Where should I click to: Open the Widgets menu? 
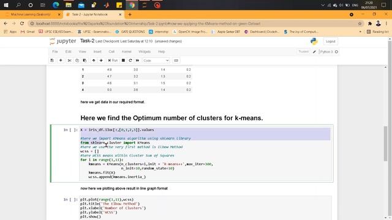pos(145,51)
